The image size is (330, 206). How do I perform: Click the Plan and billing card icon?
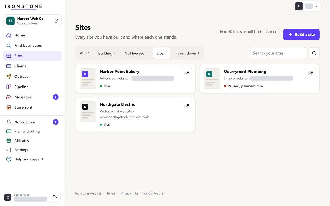9,131
